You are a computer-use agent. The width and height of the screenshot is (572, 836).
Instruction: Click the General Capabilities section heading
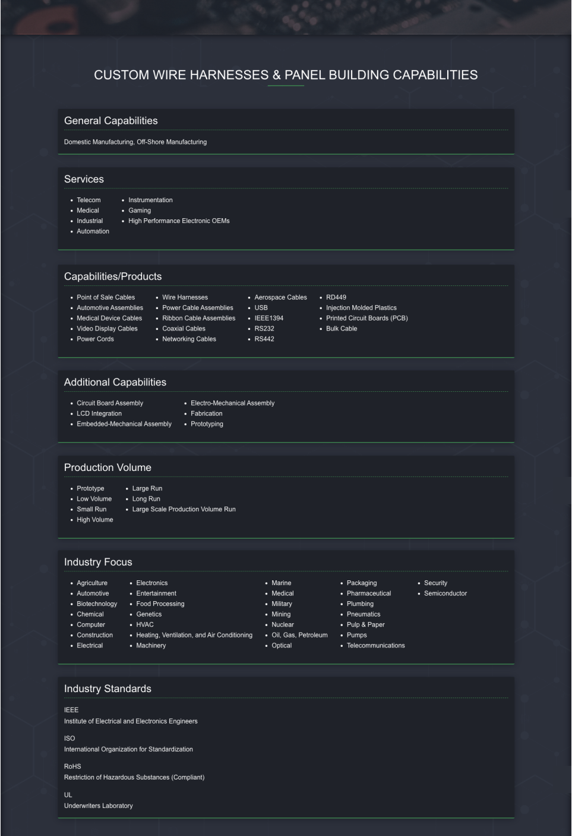[111, 121]
